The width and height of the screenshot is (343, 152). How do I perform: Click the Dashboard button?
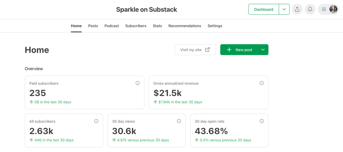pos(263,9)
